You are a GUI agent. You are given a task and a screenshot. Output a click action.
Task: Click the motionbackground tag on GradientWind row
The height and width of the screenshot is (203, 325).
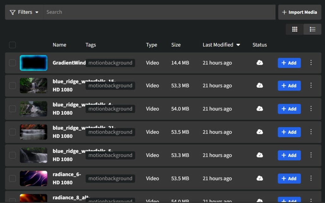110,63
